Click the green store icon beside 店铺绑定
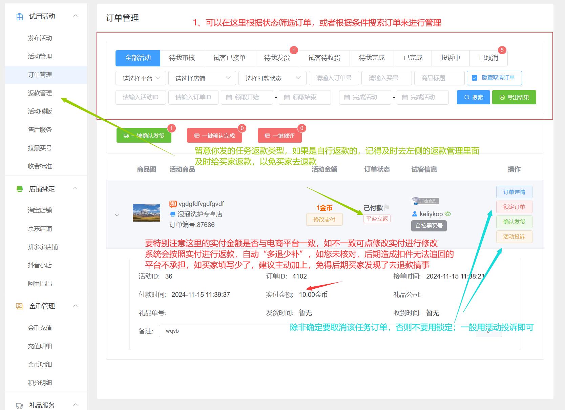This screenshot has height=410, width=565. 20,189
